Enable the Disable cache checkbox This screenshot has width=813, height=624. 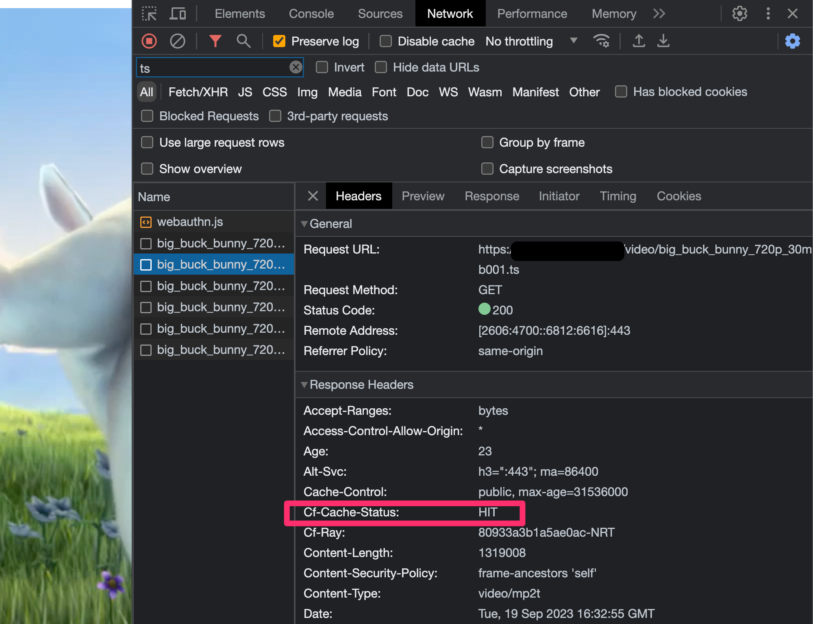pos(385,41)
